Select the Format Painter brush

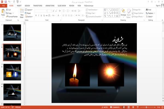pyautogui.click(x=7, y=16)
